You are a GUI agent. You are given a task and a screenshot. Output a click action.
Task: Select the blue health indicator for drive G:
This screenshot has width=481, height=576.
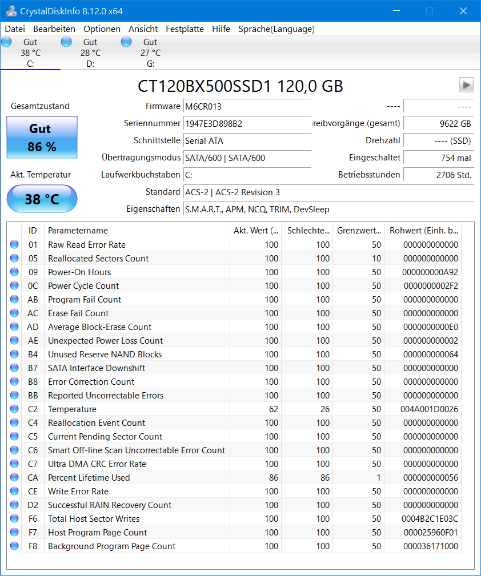pos(126,41)
